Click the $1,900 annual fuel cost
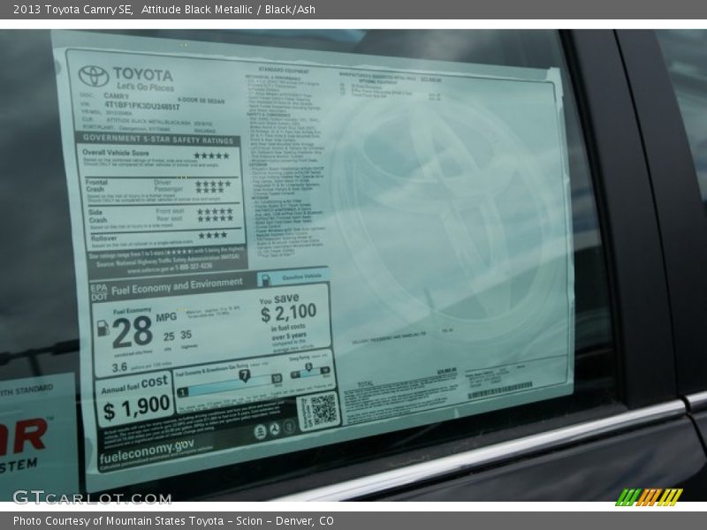 pyautogui.click(x=137, y=407)
